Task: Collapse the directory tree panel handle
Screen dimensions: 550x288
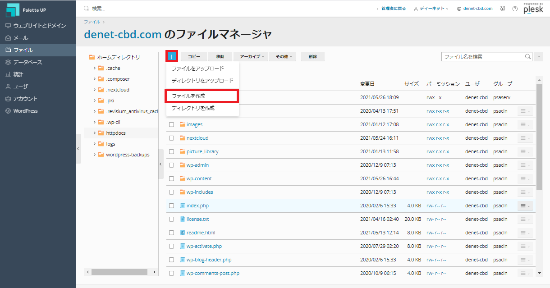Action: [160, 164]
